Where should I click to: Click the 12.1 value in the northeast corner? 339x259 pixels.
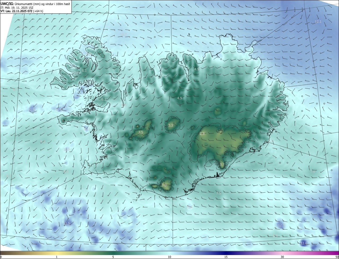point(318,22)
